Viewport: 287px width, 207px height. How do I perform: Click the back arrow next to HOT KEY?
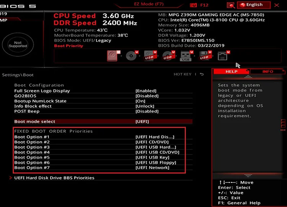coord(202,74)
